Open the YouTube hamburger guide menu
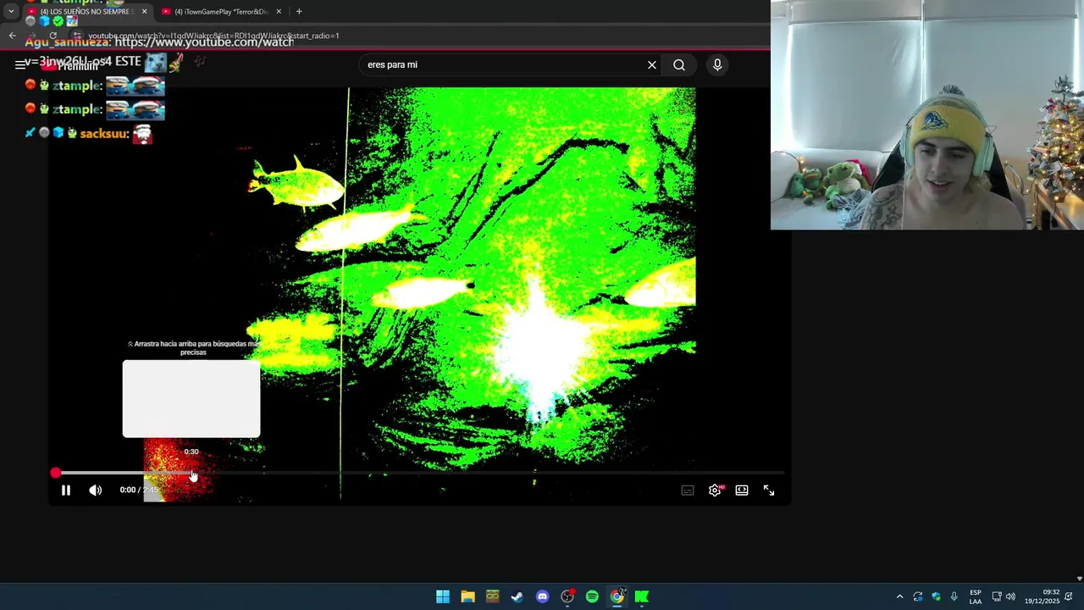This screenshot has height=610, width=1084. pos(20,64)
